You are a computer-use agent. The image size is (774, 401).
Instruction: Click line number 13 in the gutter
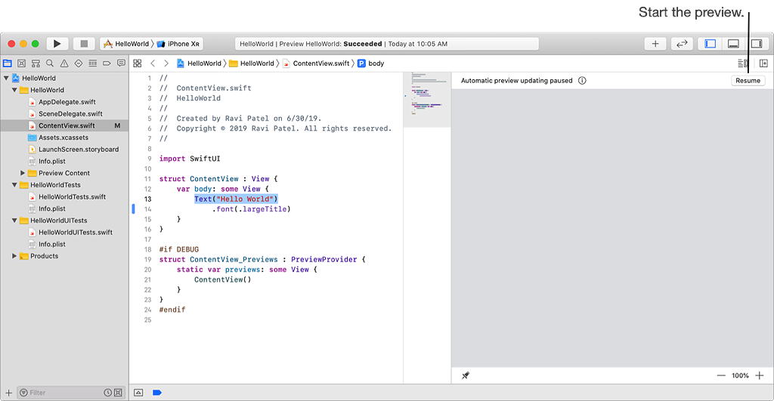pos(147,199)
